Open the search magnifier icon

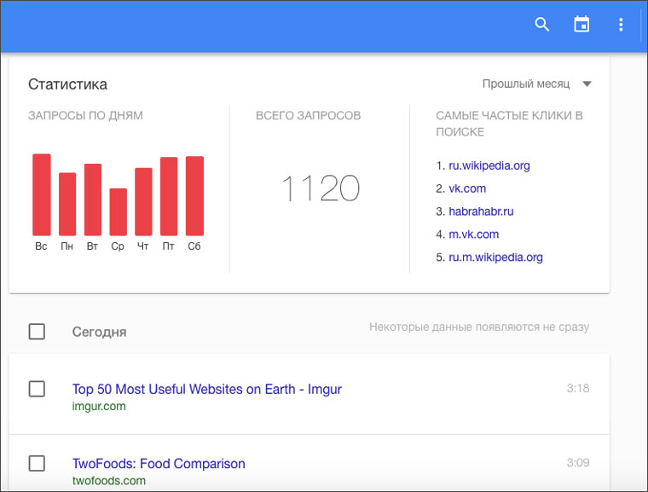541,25
